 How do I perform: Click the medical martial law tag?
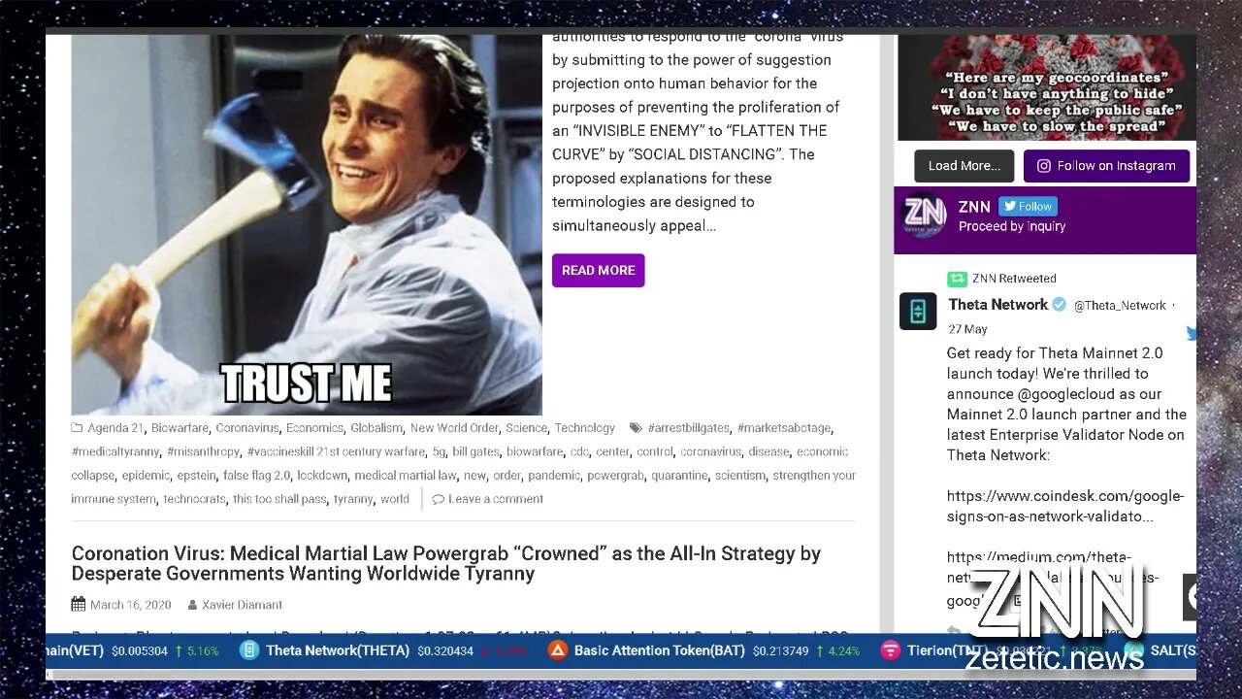(x=405, y=476)
